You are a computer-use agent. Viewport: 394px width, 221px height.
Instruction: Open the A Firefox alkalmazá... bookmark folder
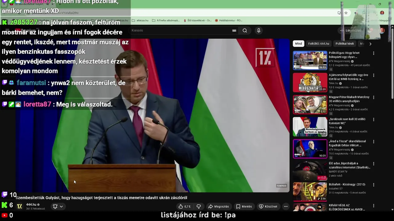point(166,20)
